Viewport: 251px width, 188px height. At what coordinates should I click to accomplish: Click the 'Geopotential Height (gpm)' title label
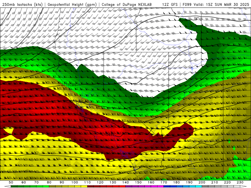coord(72,4)
